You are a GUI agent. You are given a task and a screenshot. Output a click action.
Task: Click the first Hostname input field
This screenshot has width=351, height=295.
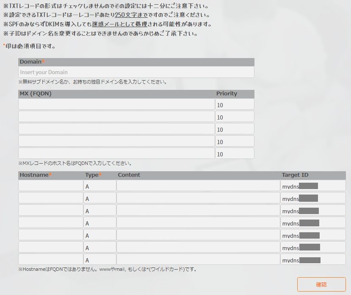point(51,186)
